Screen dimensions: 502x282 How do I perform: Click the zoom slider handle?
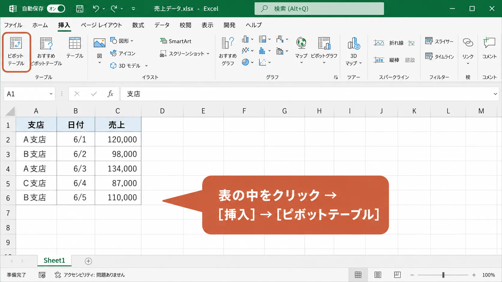[443, 275]
